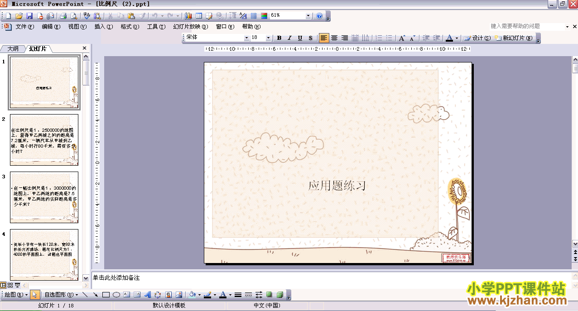
Task: Click the show grid icon
Action: pyautogui.click(x=254, y=16)
